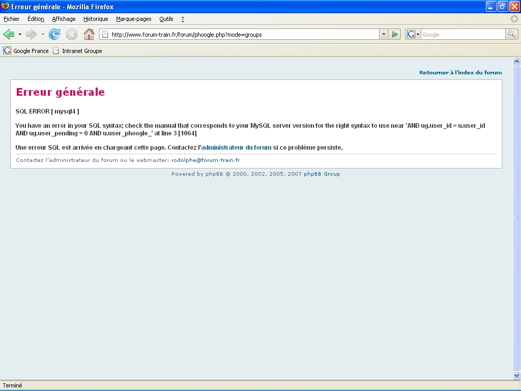Expand the address bar URL dropdown
Image resolution: width=521 pixels, height=391 pixels.
pos(384,34)
